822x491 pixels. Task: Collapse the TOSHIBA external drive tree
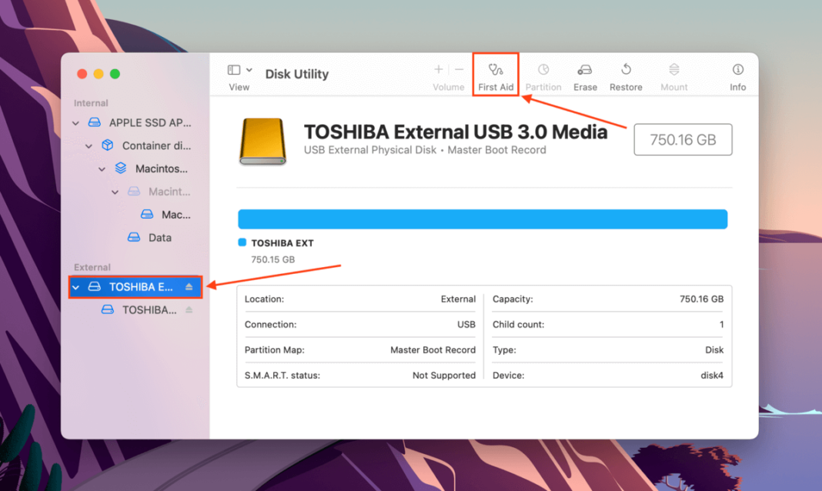(75, 286)
